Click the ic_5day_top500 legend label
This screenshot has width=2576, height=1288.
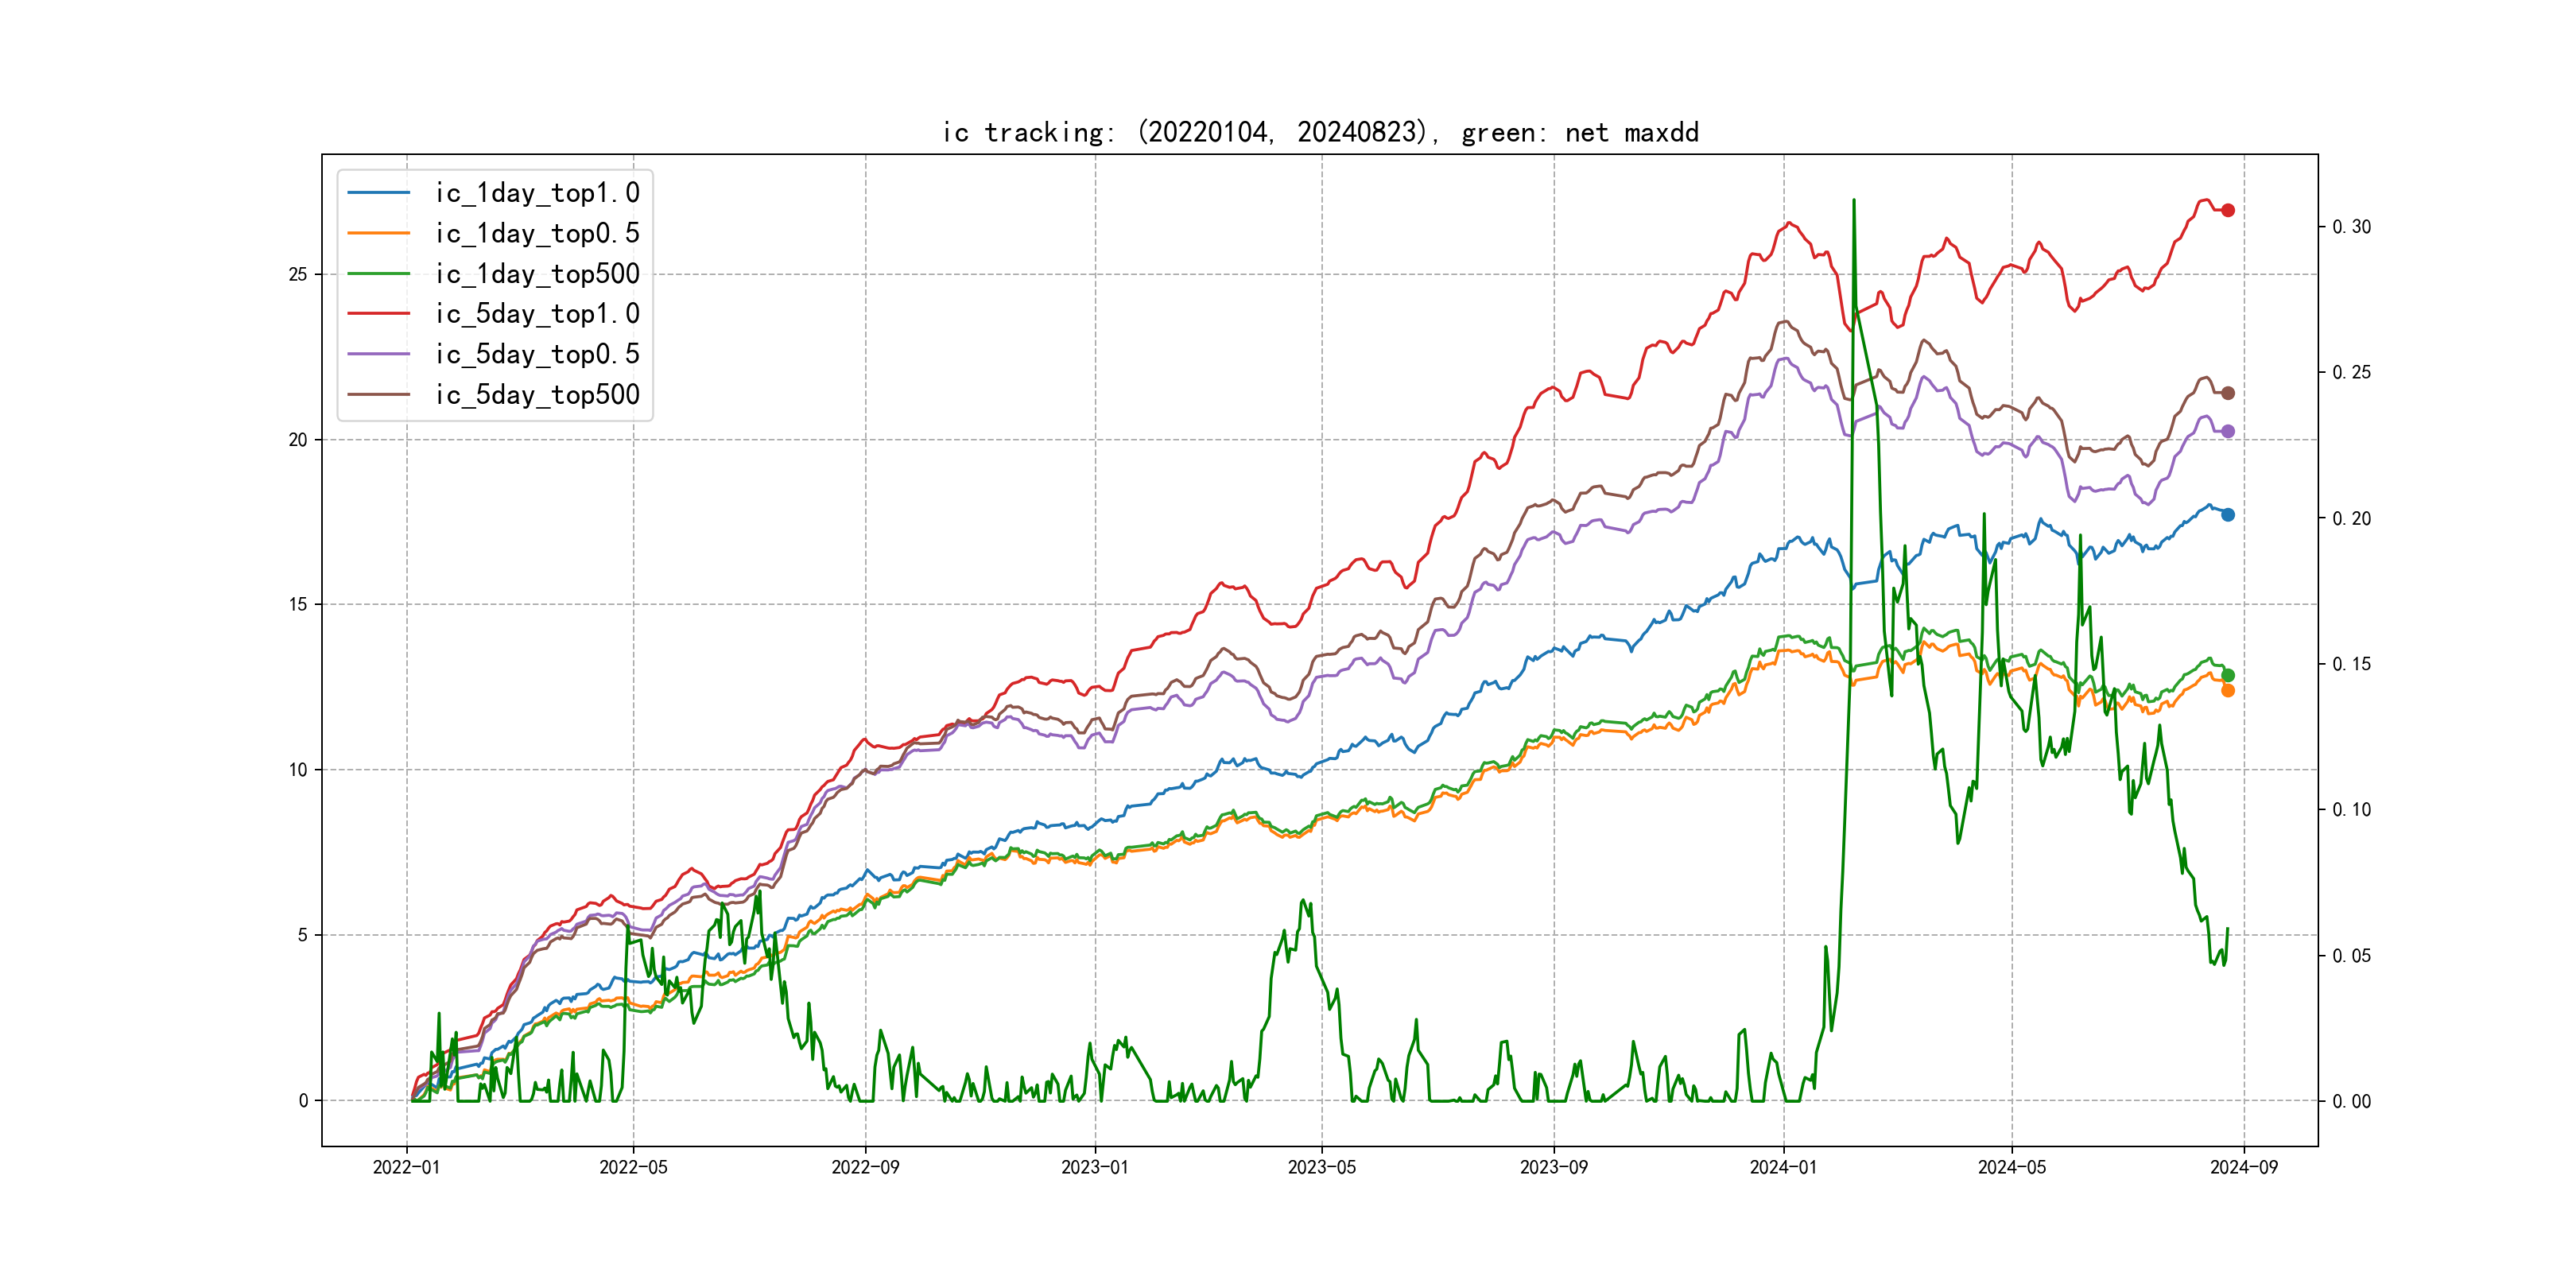[x=537, y=395]
